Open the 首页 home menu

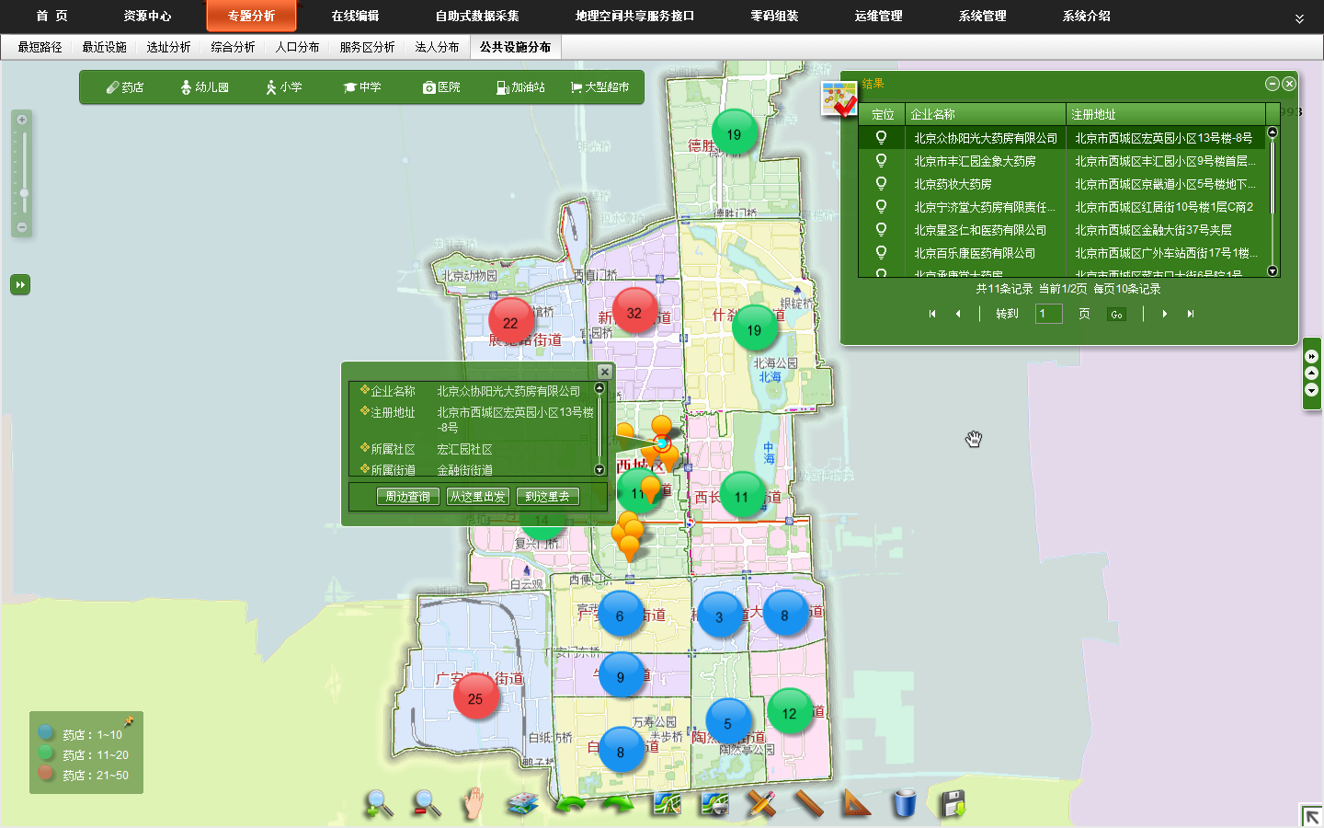pyautogui.click(x=51, y=16)
